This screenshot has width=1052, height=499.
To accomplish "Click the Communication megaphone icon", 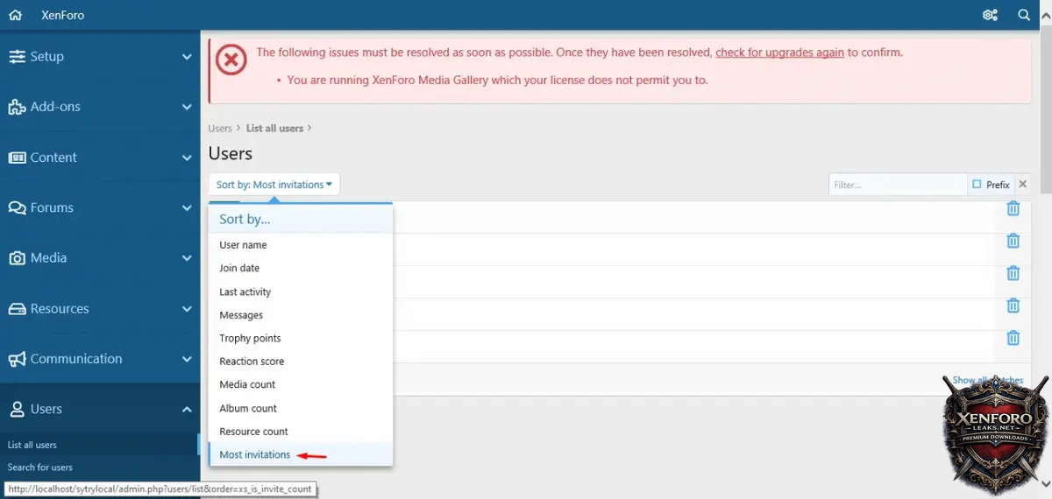I will click(17, 359).
